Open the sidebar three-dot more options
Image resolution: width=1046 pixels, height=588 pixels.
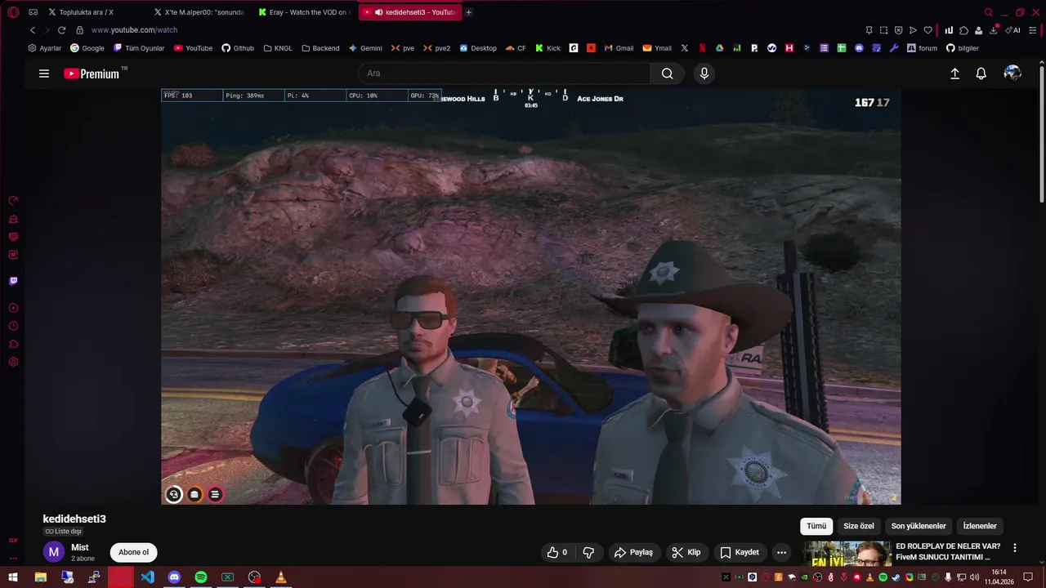(13, 559)
